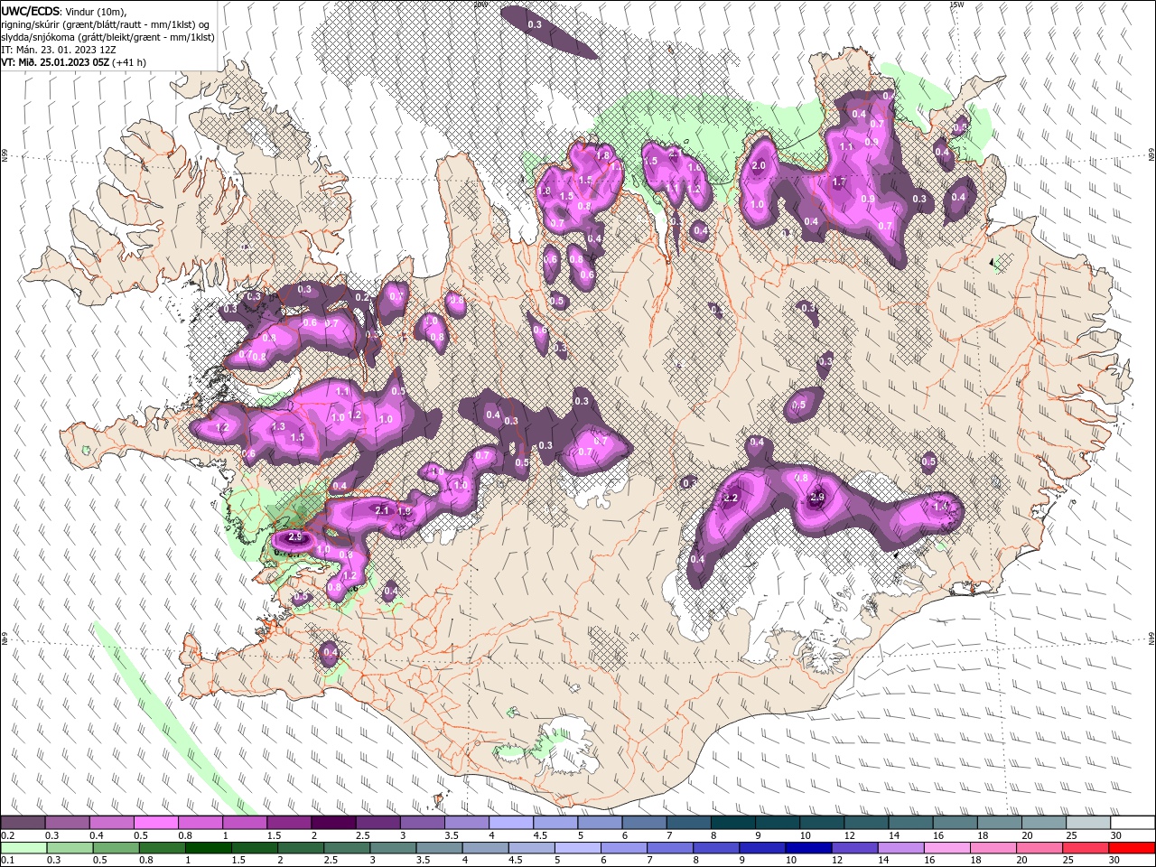1156x867 pixels.
Task: Select upper scale swatch starting at 0.2
Action: pyautogui.click(x=23, y=823)
